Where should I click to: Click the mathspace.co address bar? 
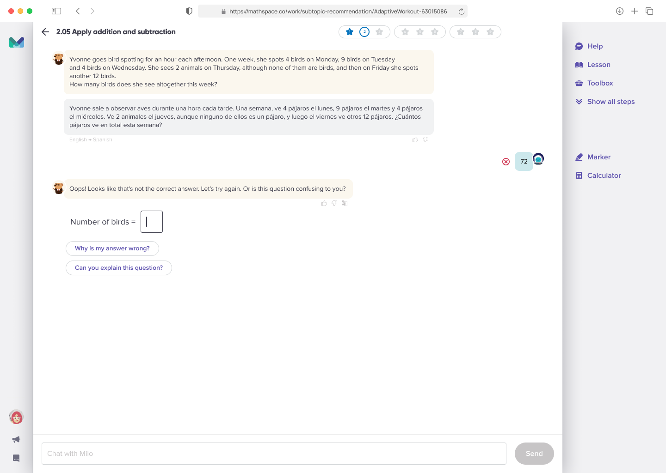pos(333,11)
